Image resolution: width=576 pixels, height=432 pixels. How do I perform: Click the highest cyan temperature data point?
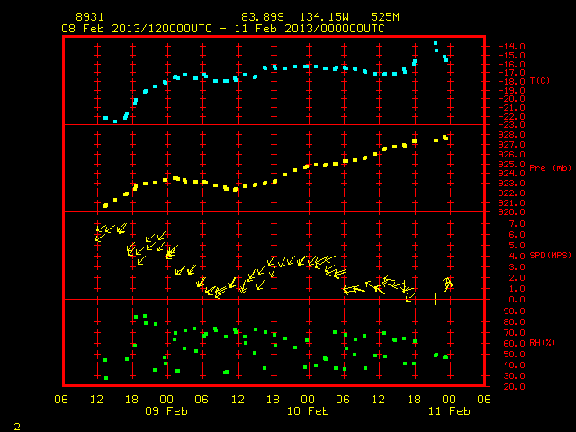(436, 43)
